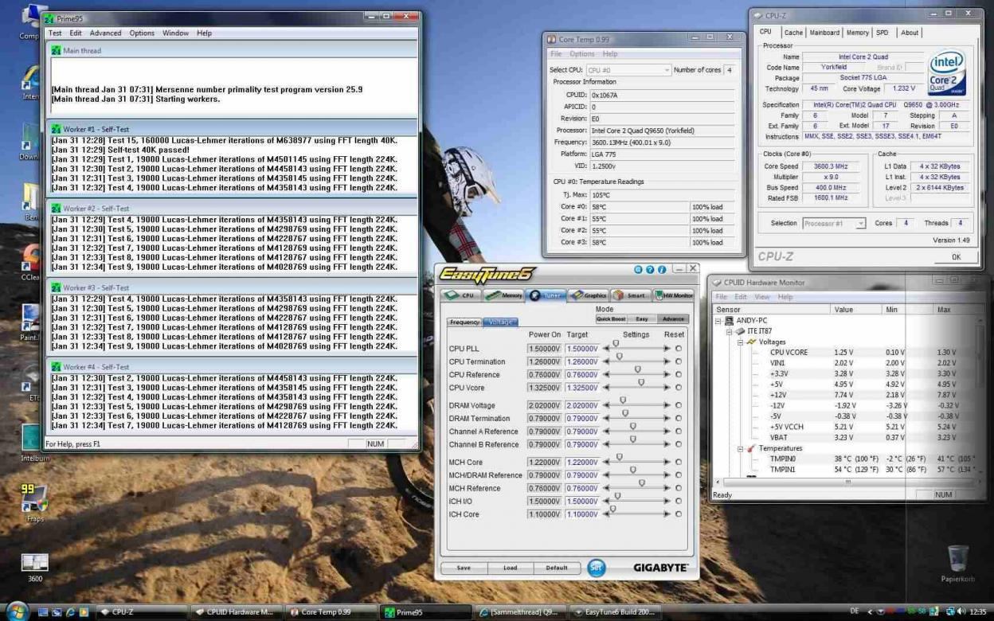Click the Show Desktop quick launch icon
This screenshot has height=621, width=994.
pyautogui.click(x=44, y=612)
